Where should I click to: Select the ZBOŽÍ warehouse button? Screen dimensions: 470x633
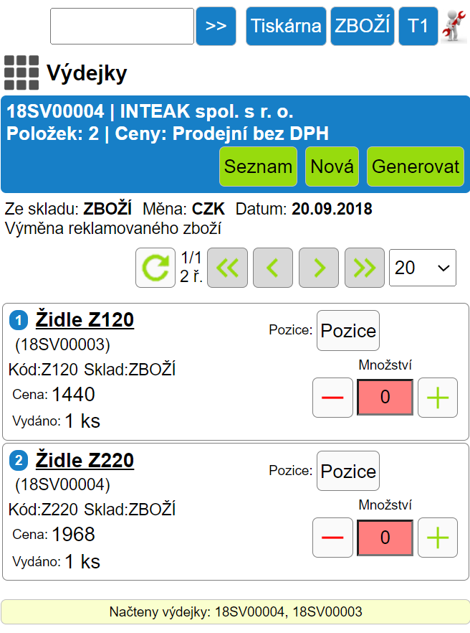pyautogui.click(x=363, y=27)
